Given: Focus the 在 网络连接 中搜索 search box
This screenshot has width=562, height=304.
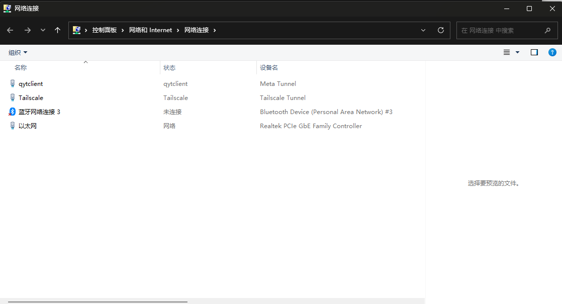Looking at the screenshot, I should pos(507,31).
